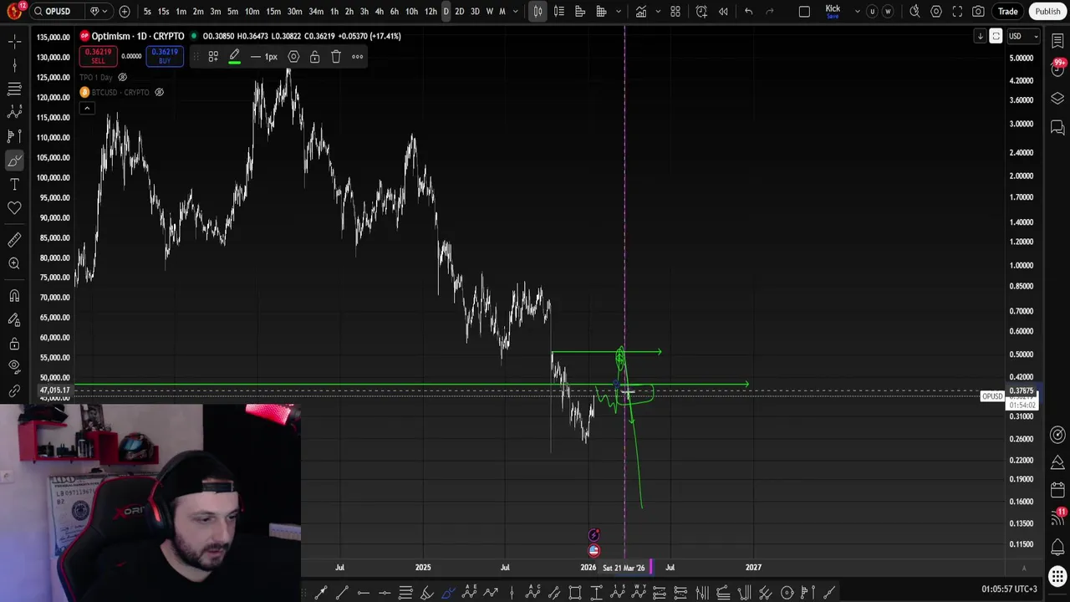Select the 4h timeframe
Viewport: 1070px width, 602px height.
[x=379, y=11]
